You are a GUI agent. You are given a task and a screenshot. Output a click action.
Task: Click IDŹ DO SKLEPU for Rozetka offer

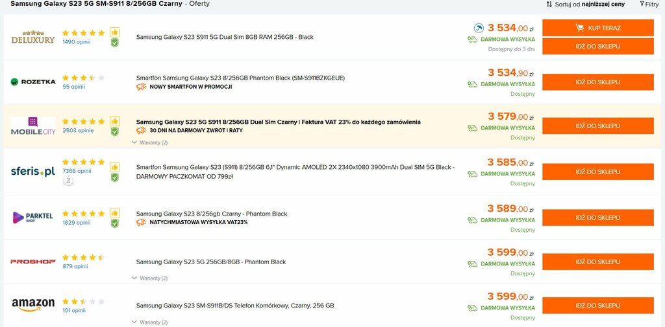598,82
